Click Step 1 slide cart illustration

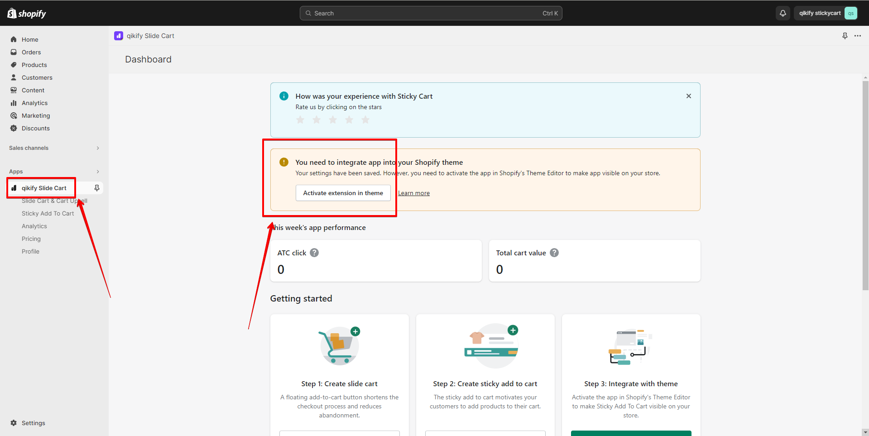tap(340, 346)
